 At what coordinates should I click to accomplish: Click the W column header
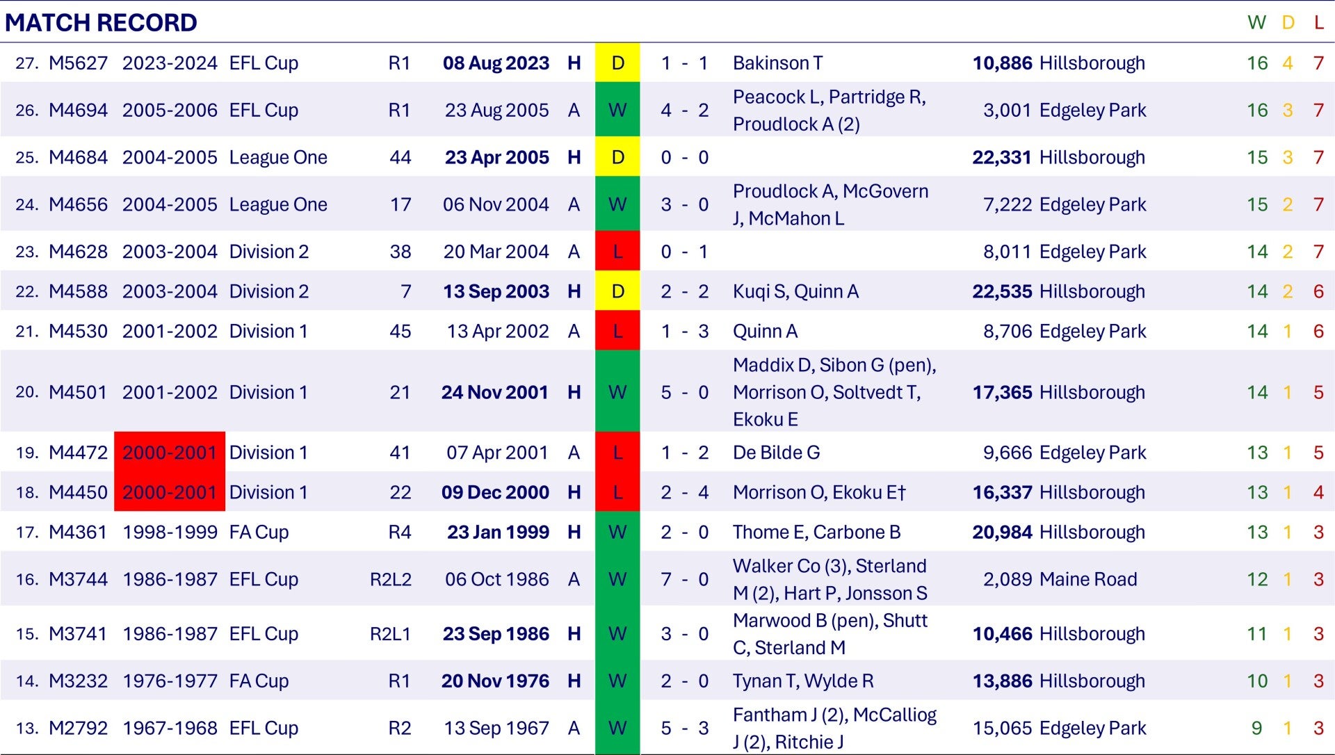1256,23
